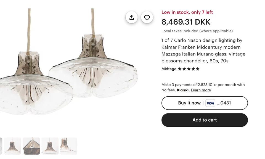Click the Carlo Nason product title
This screenshot has width=265, height=159.
pos(203,51)
